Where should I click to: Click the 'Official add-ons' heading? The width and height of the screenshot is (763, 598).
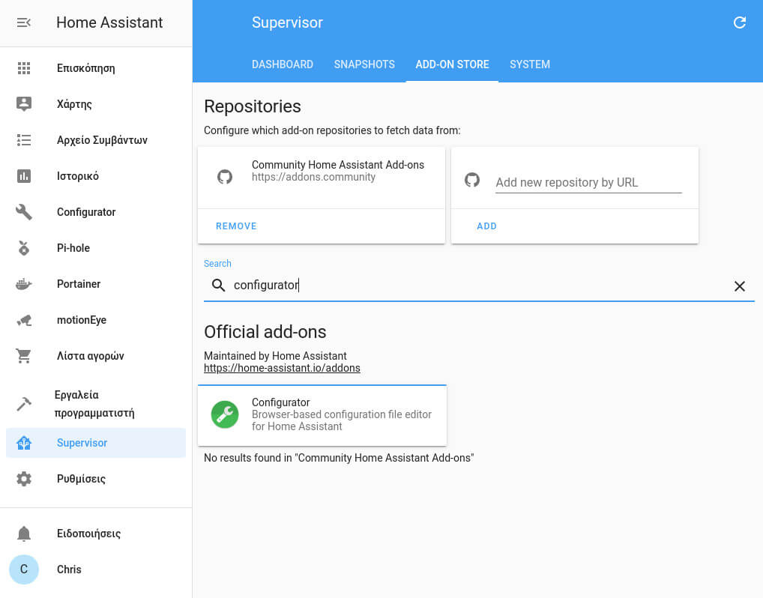pos(265,332)
